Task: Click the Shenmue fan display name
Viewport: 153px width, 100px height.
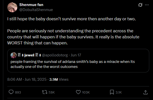Action: pos(31,5)
